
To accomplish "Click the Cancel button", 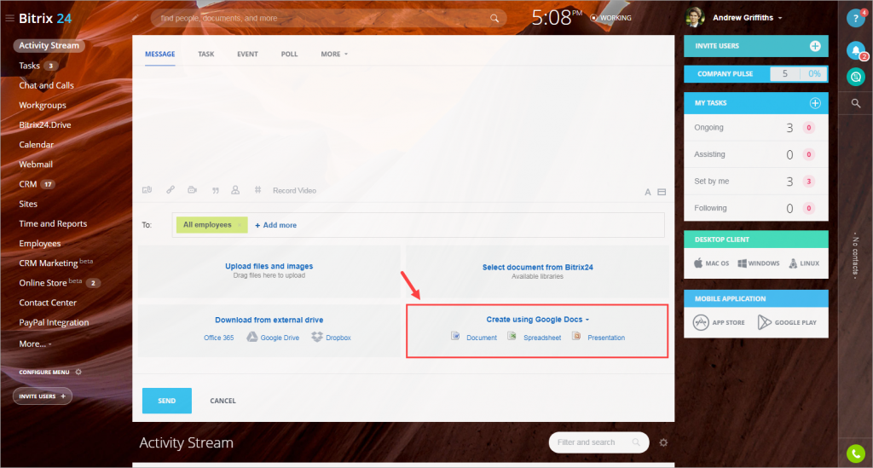I will 223,401.
